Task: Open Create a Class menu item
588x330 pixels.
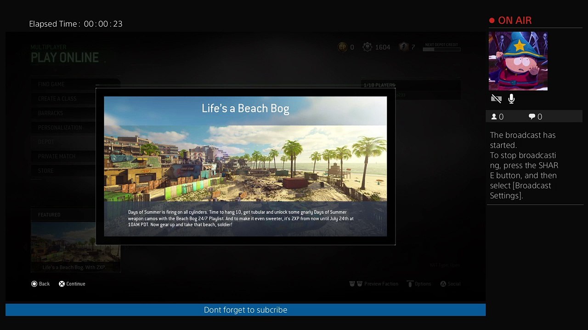Action: pyautogui.click(x=57, y=99)
